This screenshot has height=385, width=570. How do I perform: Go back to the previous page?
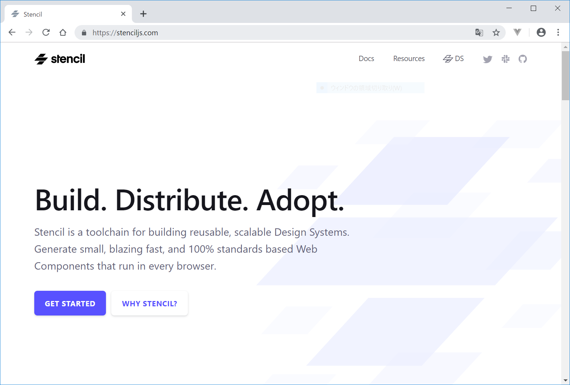[x=12, y=32]
